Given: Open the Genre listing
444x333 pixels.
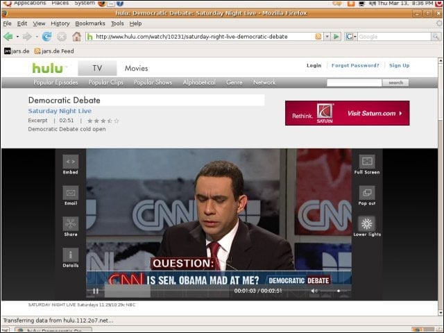Looking at the screenshot, I should [234, 83].
